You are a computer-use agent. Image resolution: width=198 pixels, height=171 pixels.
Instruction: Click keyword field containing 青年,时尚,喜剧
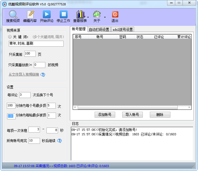(36, 44)
